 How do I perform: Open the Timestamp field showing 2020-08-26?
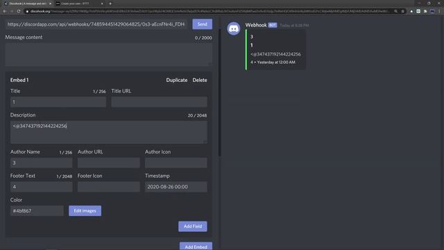click(x=176, y=187)
